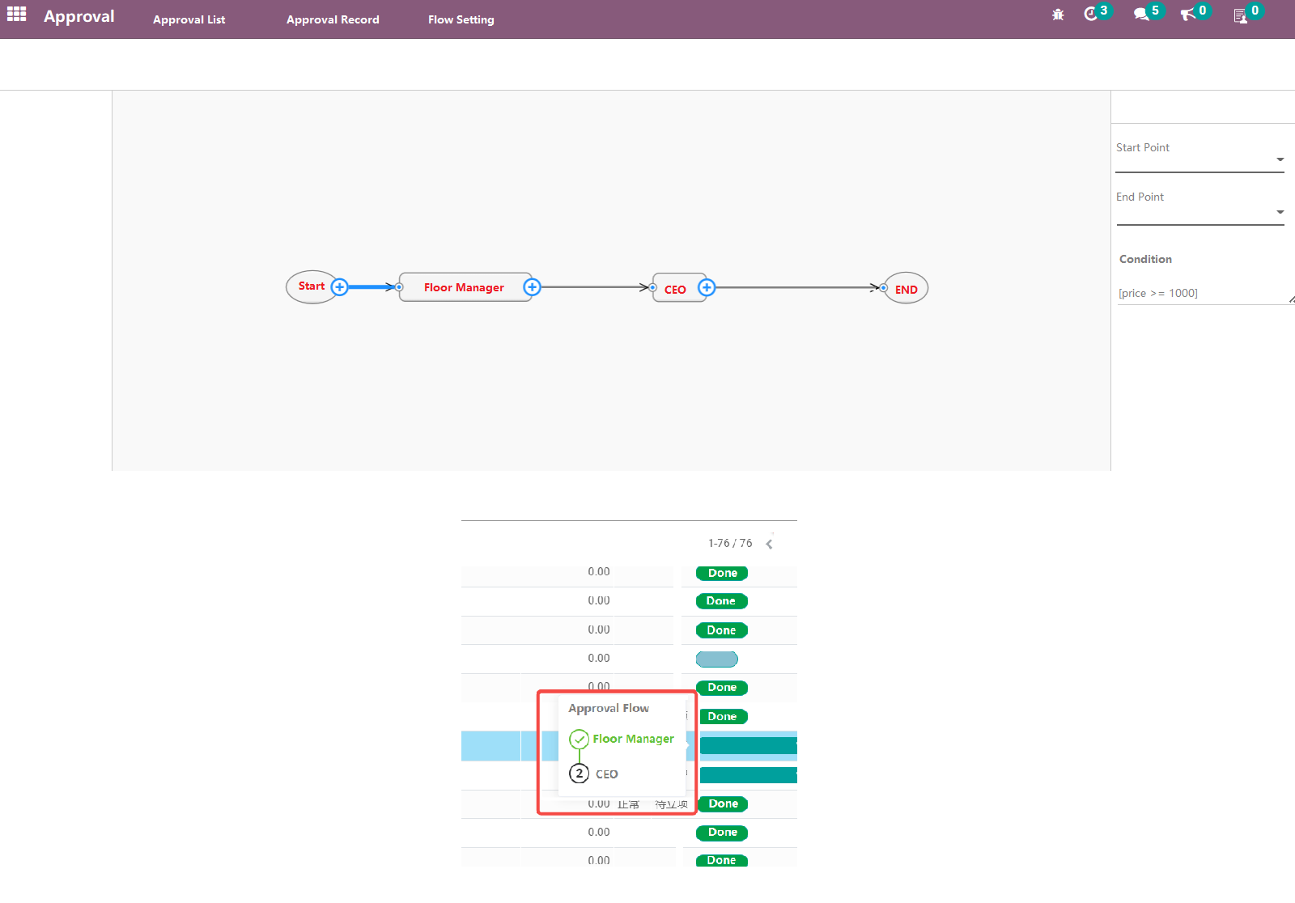Go to previous page of records

[x=769, y=545]
